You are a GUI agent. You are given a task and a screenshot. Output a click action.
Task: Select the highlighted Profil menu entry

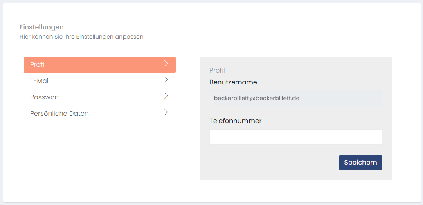pos(38,65)
